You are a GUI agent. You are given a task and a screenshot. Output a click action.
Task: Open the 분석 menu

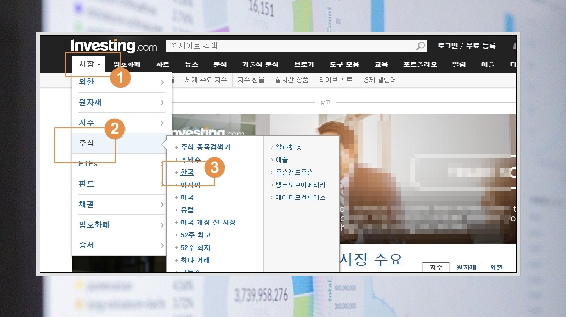220,65
